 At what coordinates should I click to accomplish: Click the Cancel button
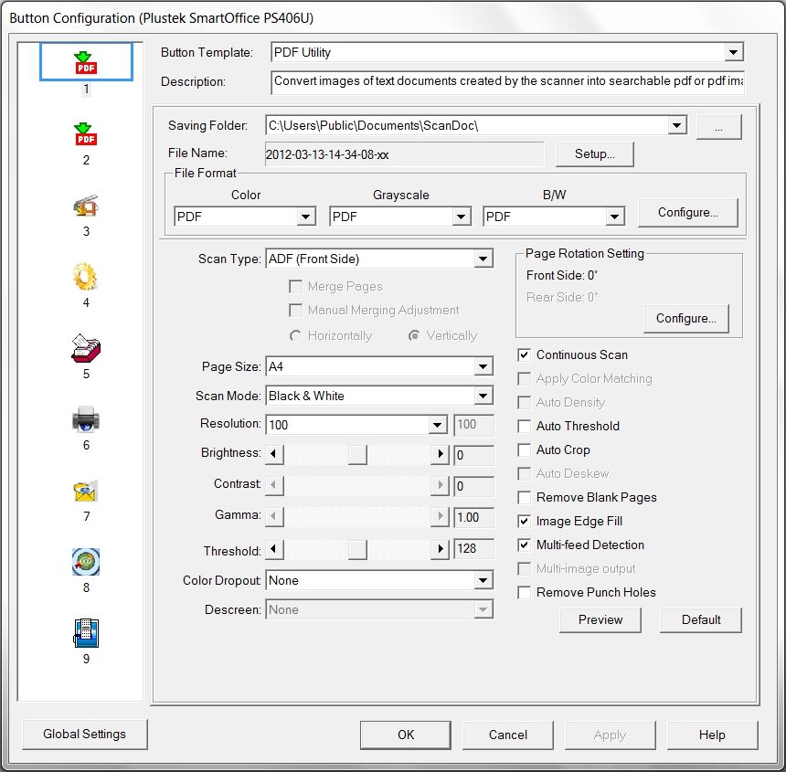[x=508, y=735]
